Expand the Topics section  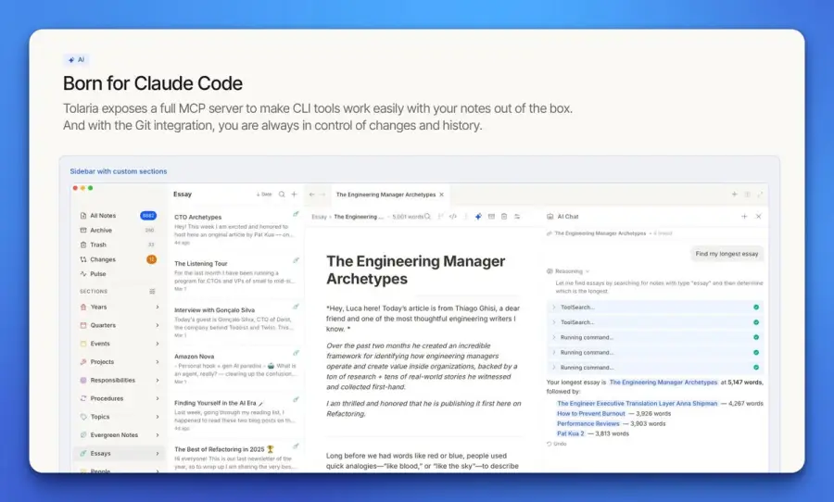[x=158, y=417]
